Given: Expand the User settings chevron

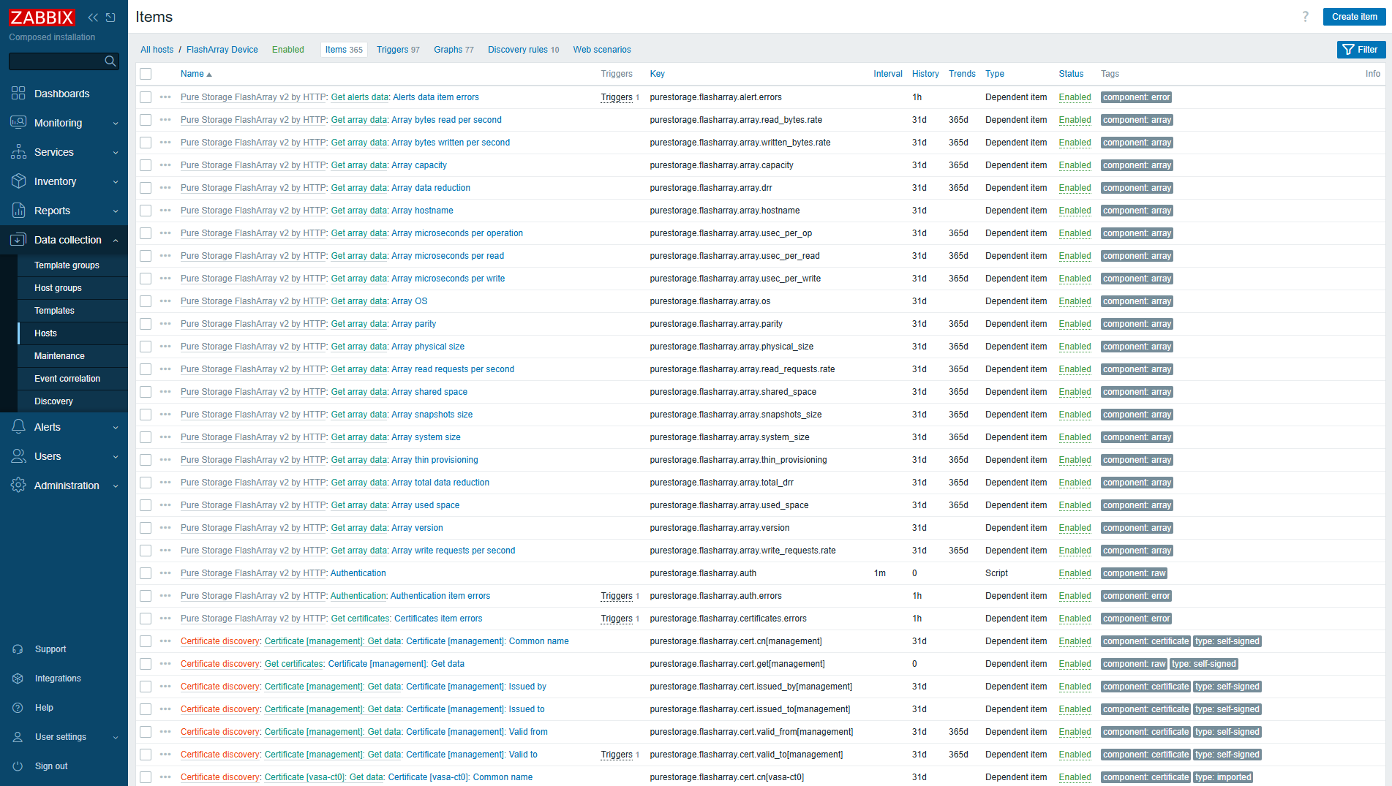Looking at the screenshot, I should [x=116, y=738].
